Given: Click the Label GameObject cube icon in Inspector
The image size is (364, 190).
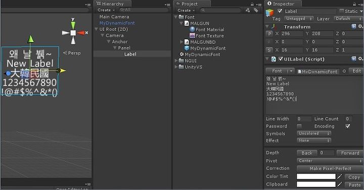Looking at the screenshot, I should coord(269,13).
